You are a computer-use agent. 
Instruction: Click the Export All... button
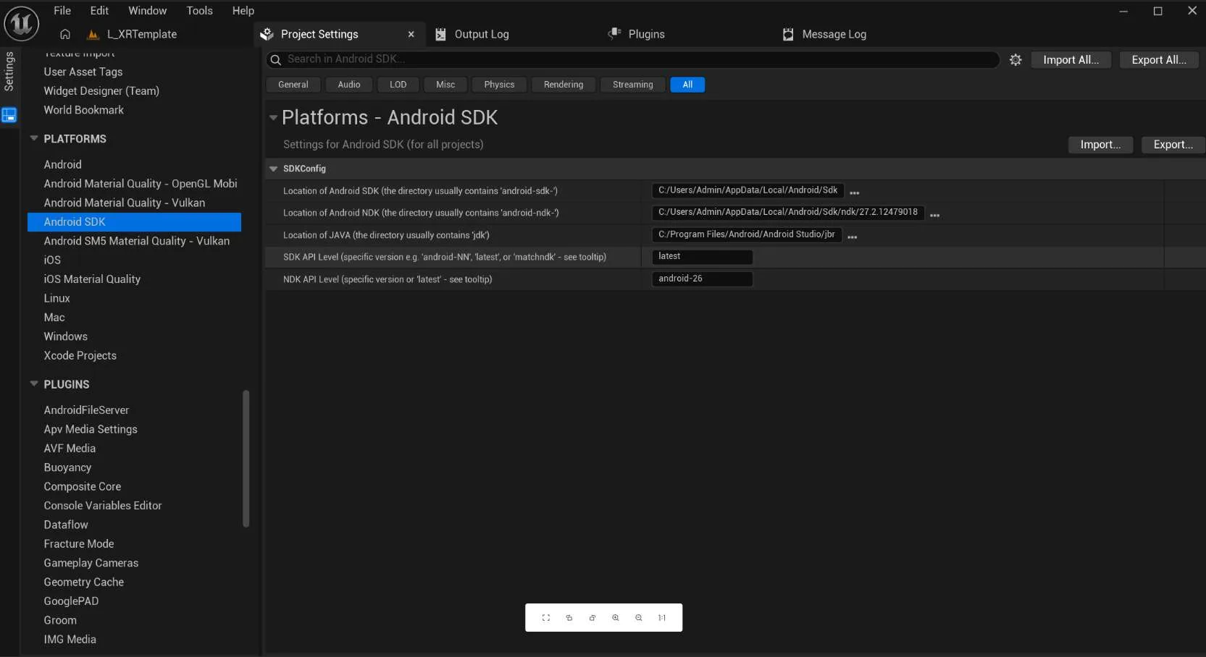click(1159, 60)
